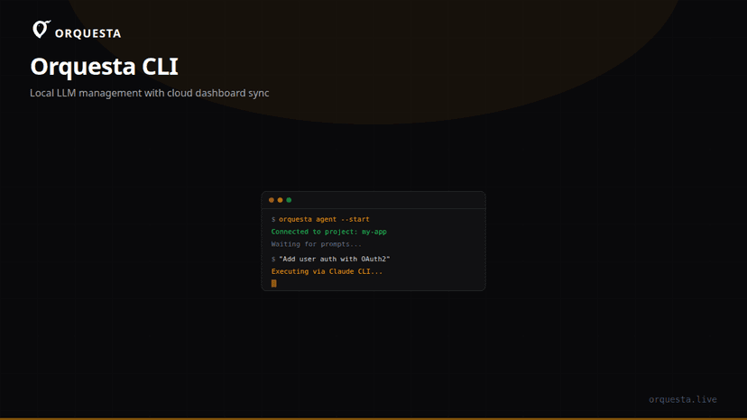747x420 pixels.
Task: Select the Orquesta CLI heading
Action: coord(104,67)
